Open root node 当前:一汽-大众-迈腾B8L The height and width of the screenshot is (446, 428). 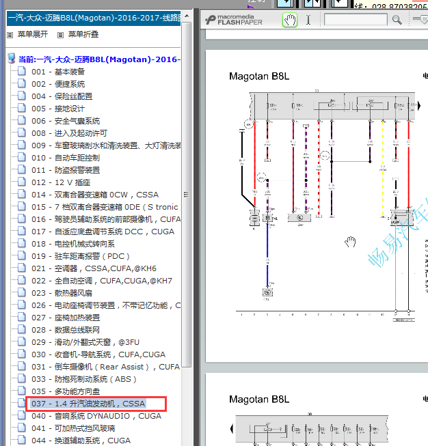point(99,59)
